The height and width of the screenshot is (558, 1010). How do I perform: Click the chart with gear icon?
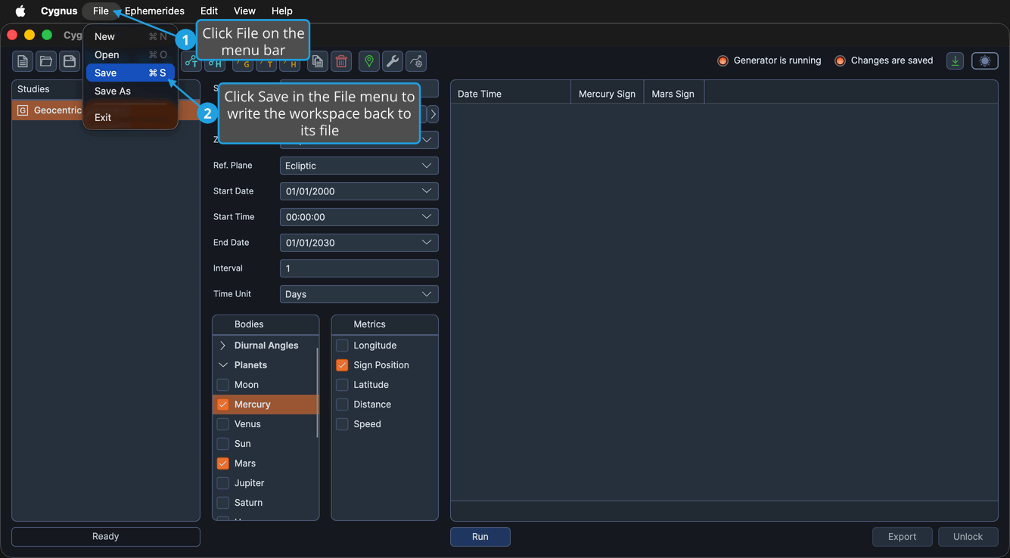click(x=416, y=61)
